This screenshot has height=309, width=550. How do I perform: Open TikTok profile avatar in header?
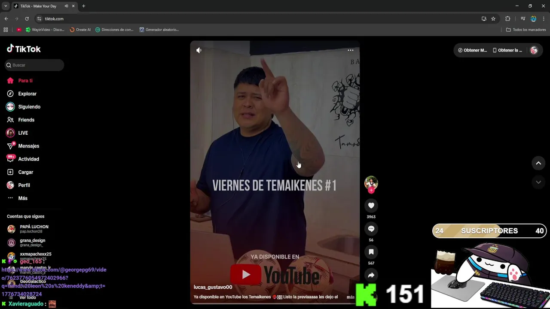coord(534,50)
